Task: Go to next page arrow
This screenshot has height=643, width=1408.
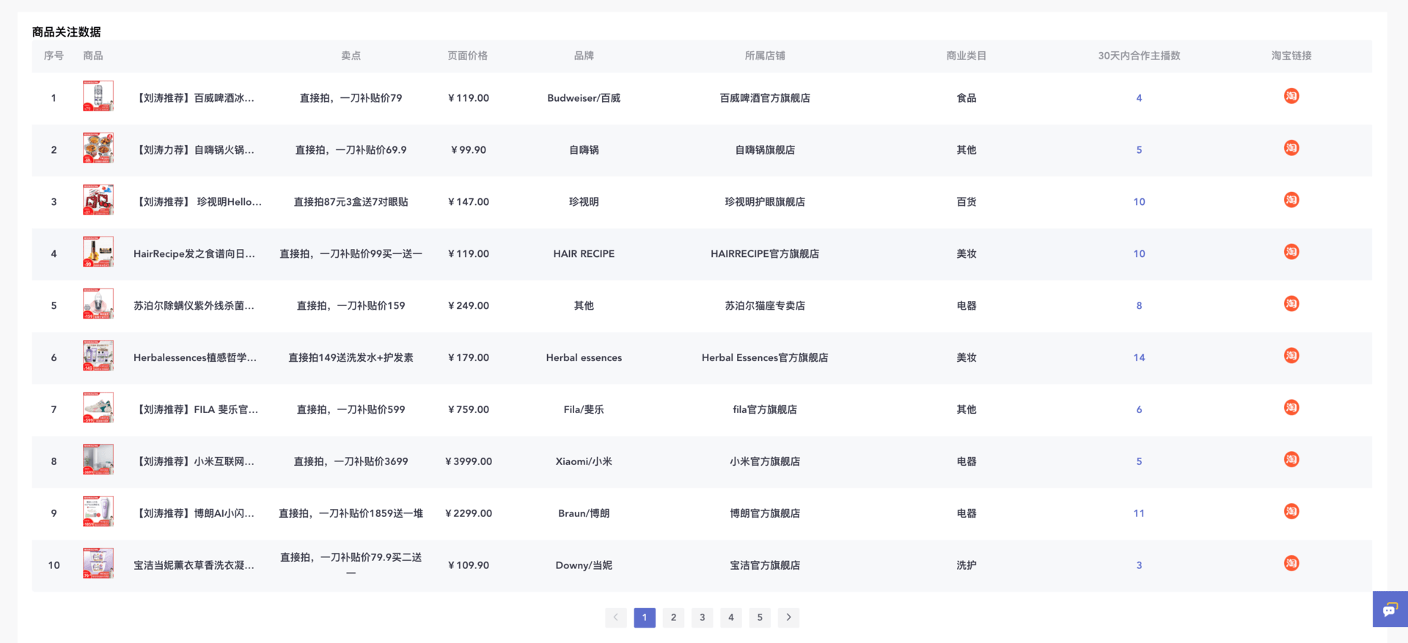Action: pyautogui.click(x=788, y=617)
